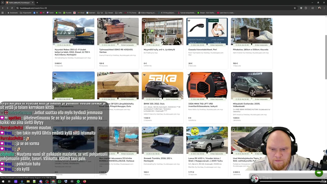Open the Hyundai excavator photo
The height and width of the screenshot is (184, 327).
[73, 31]
